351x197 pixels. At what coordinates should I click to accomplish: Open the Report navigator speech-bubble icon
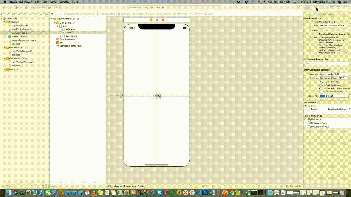click(46, 14)
